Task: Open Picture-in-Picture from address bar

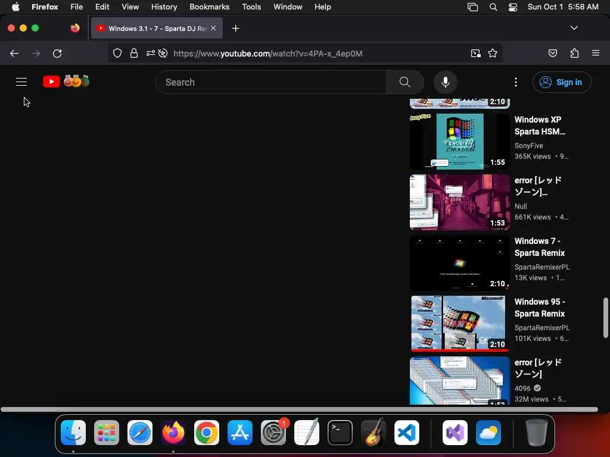Action: [475, 53]
